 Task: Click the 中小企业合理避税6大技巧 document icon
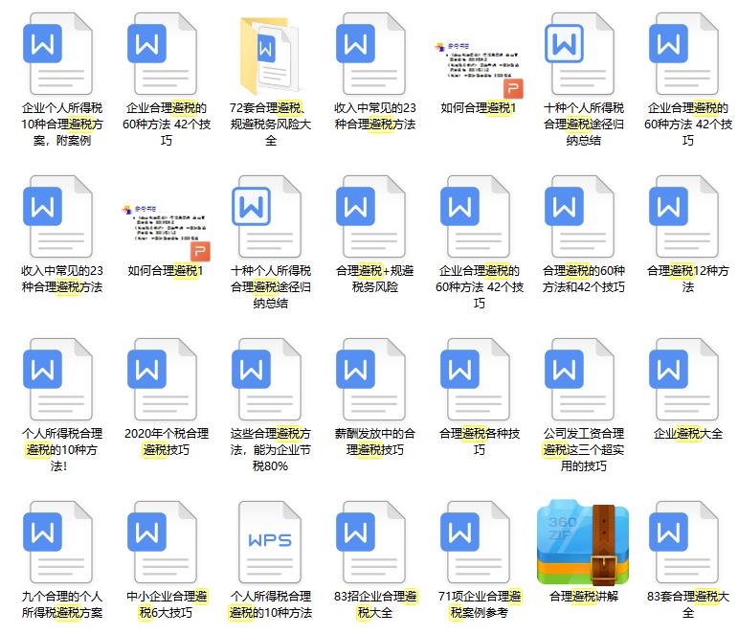click(x=163, y=542)
